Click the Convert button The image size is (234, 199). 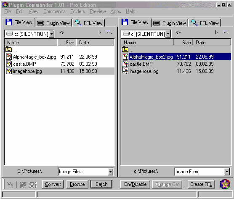53,184
